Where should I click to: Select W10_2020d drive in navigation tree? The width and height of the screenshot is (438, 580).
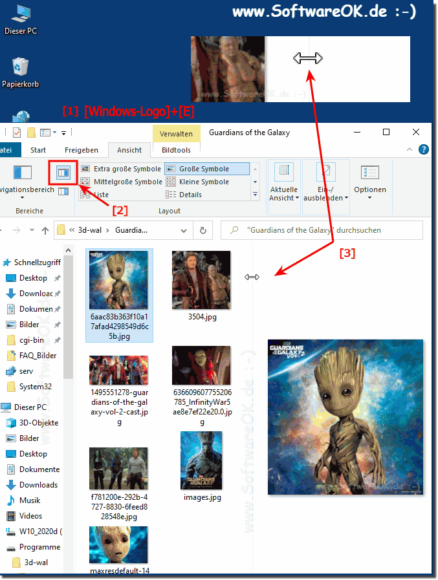coord(34,532)
